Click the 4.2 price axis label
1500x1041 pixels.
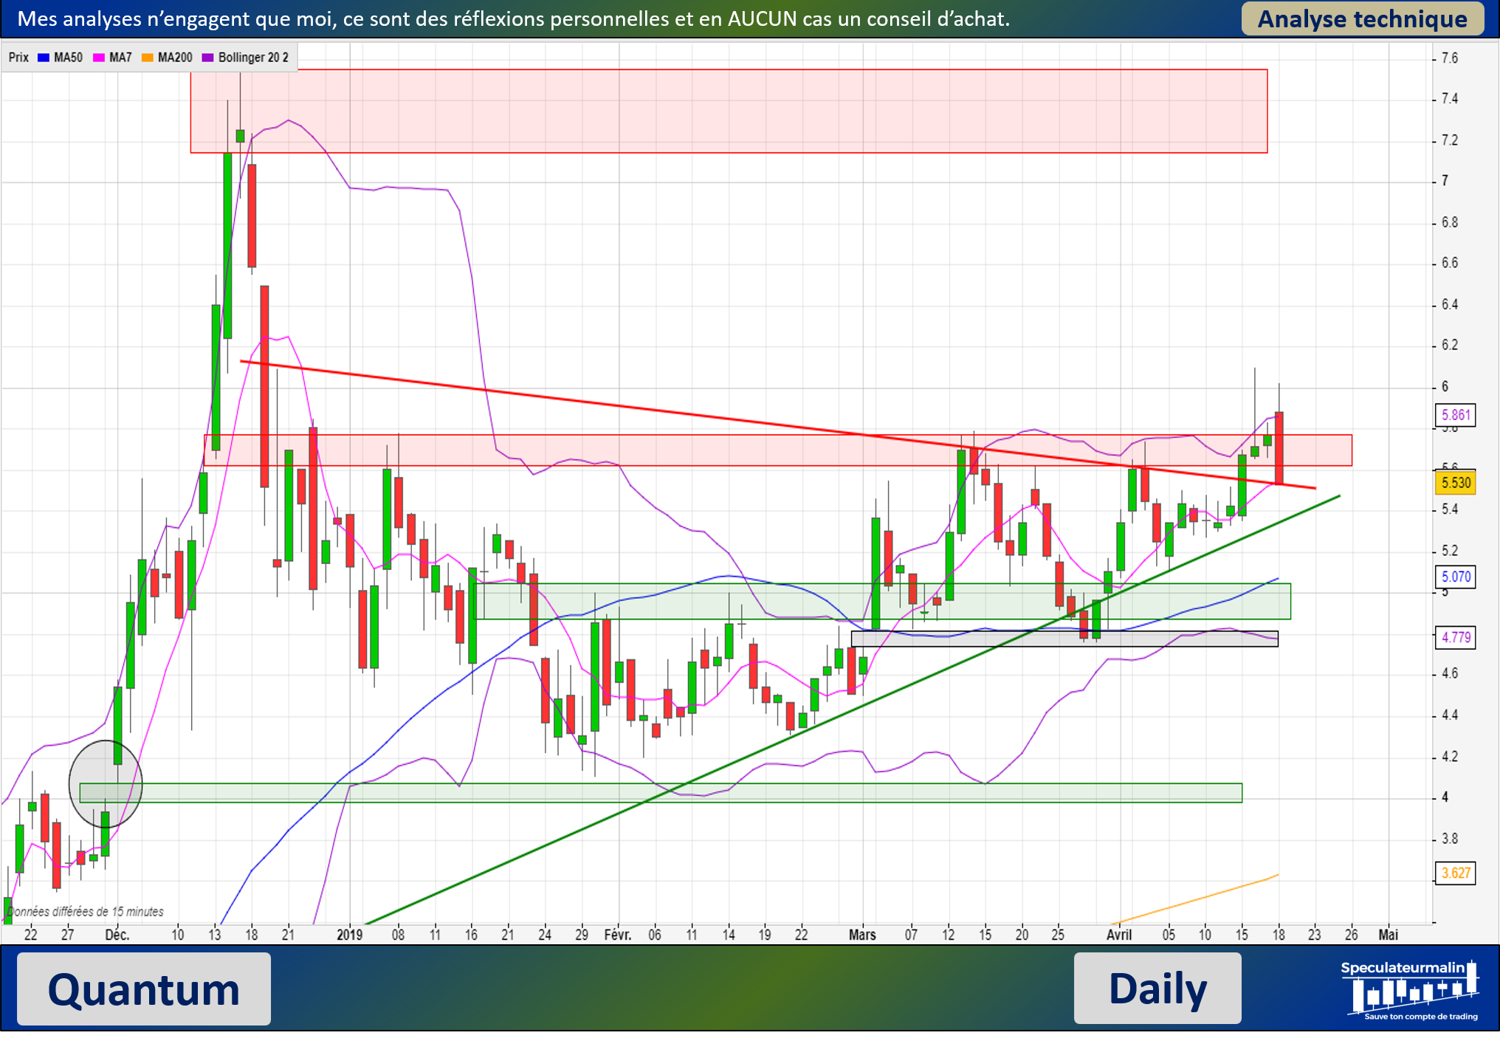(x=1450, y=757)
